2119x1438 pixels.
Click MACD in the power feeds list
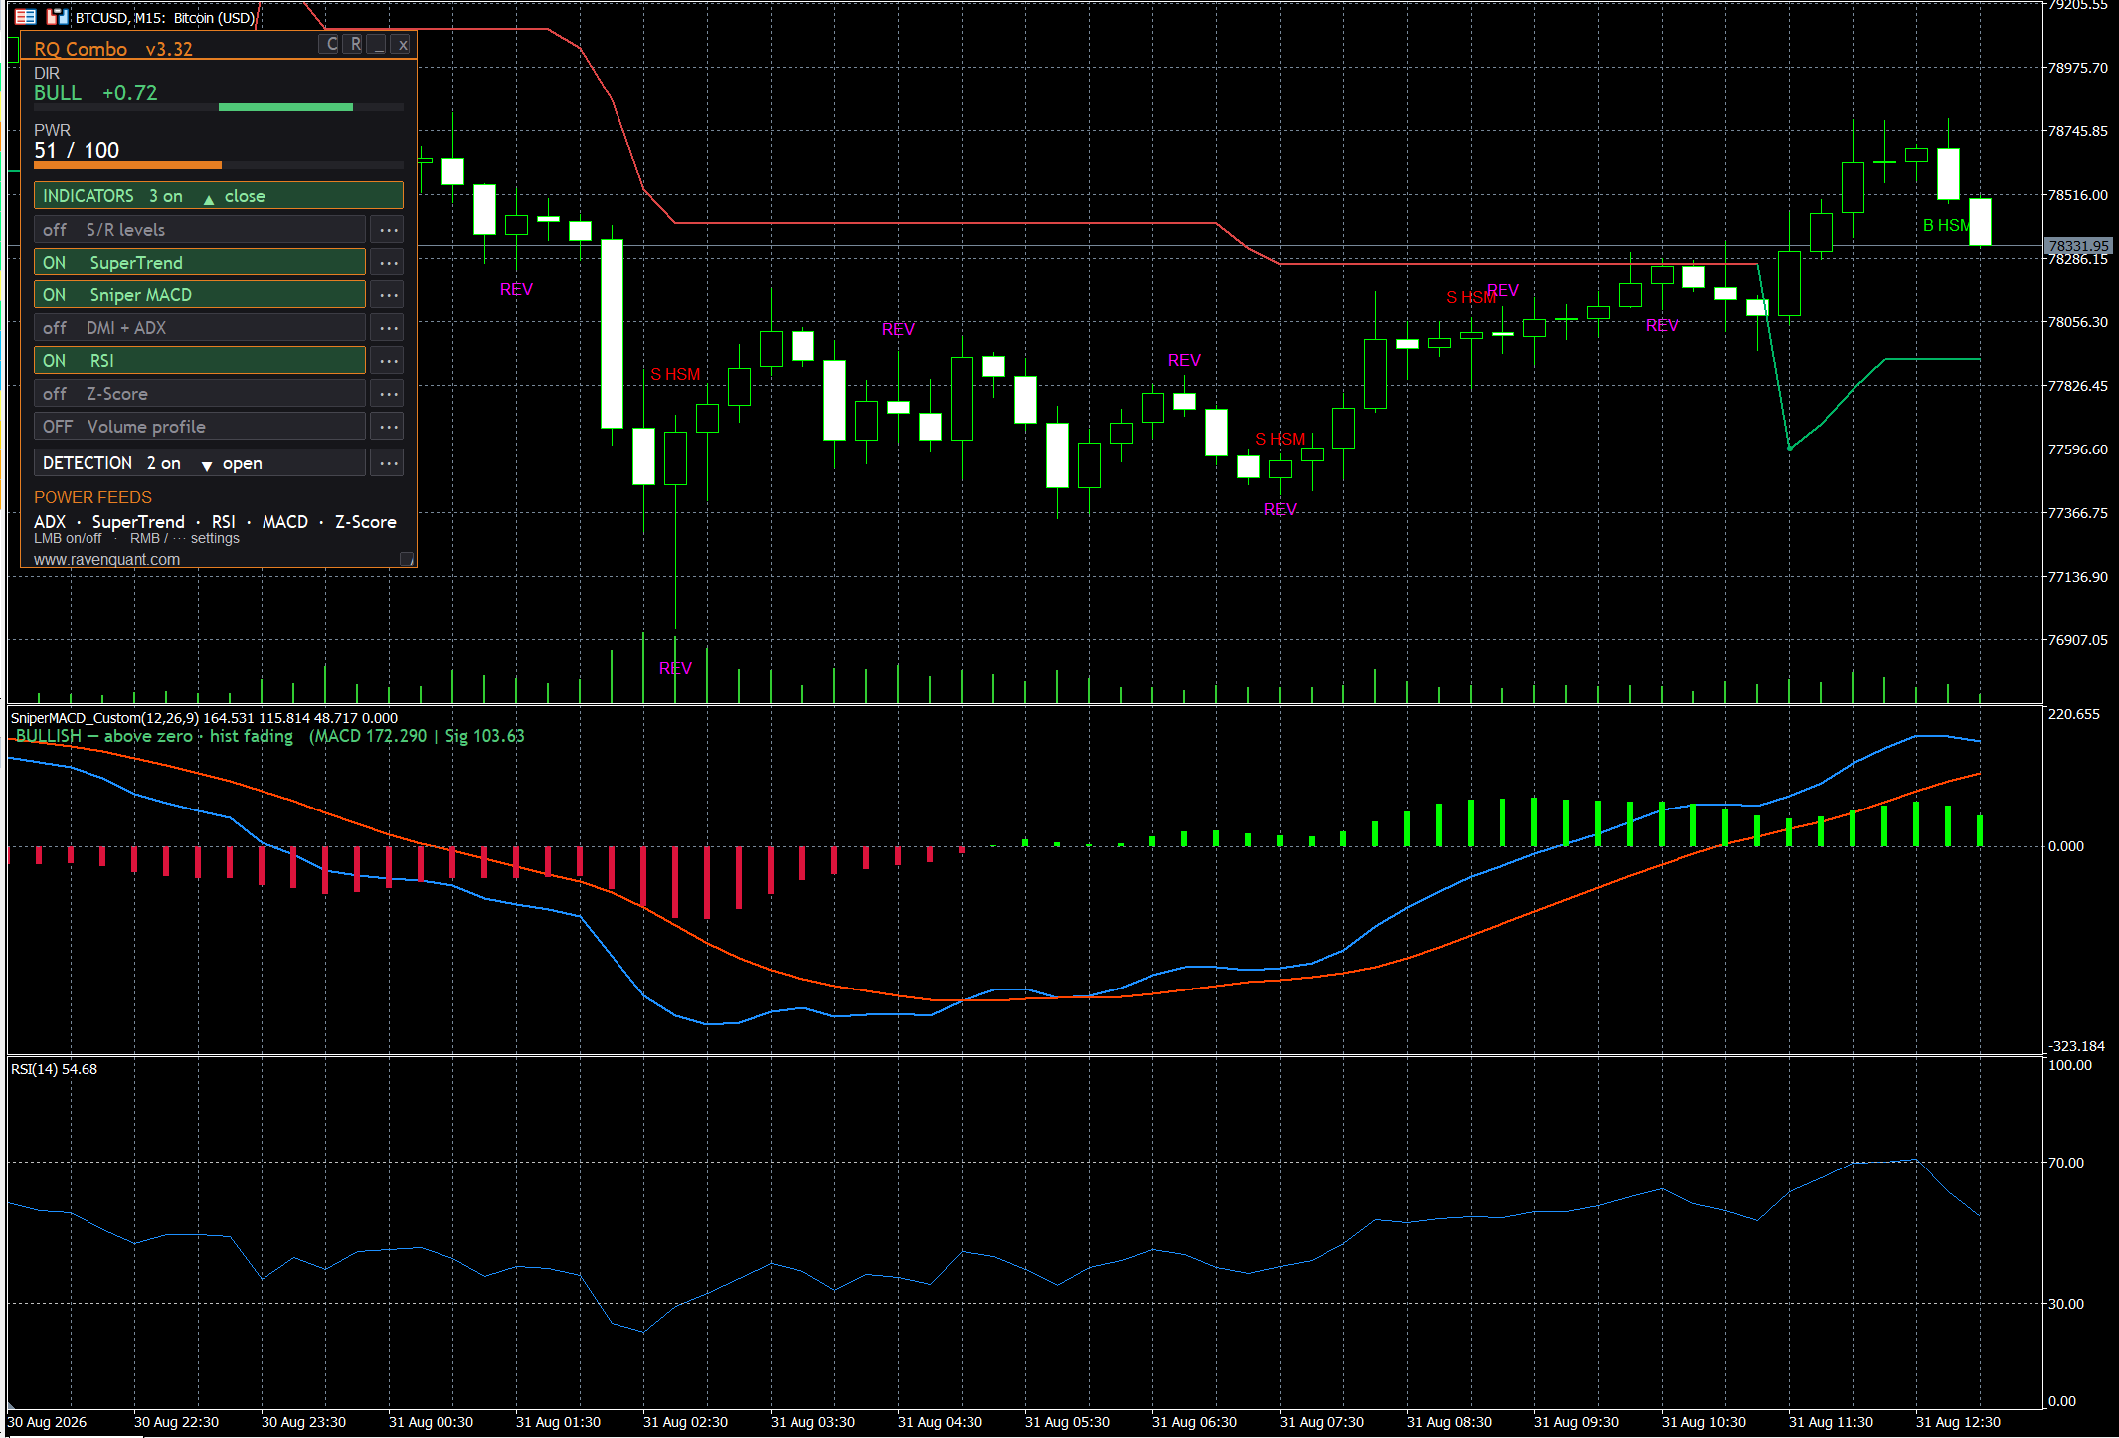click(285, 522)
